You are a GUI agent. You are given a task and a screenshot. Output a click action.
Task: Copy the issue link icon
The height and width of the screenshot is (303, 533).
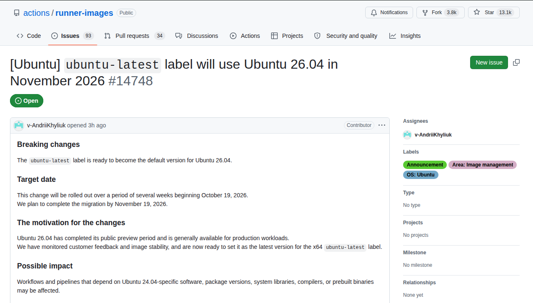(x=516, y=62)
